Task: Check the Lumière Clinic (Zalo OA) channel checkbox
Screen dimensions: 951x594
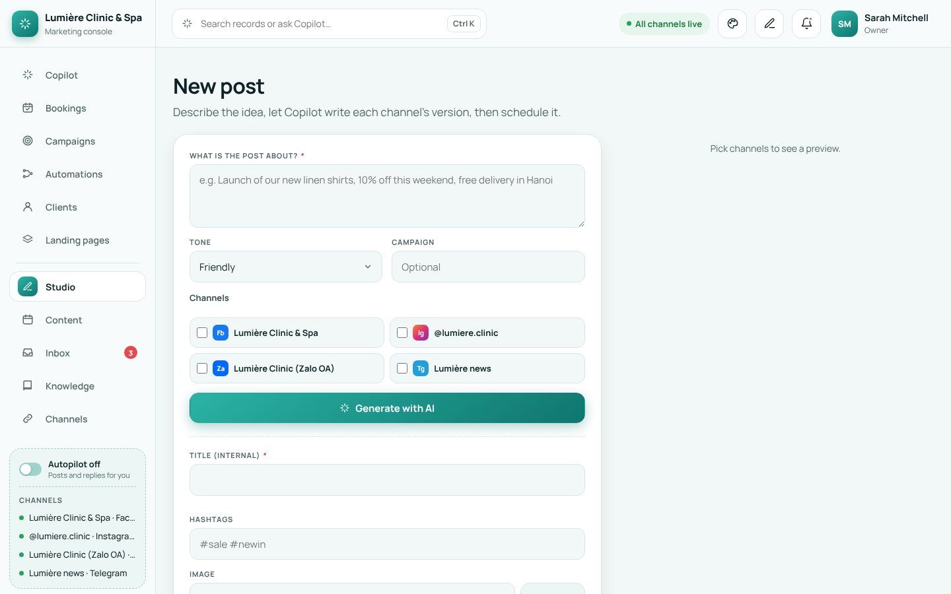Action: [x=202, y=368]
